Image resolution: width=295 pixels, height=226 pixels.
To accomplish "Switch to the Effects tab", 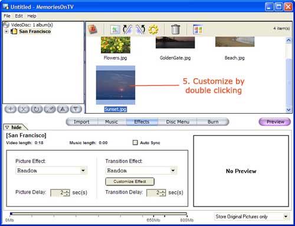I will [x=142, y=122].
